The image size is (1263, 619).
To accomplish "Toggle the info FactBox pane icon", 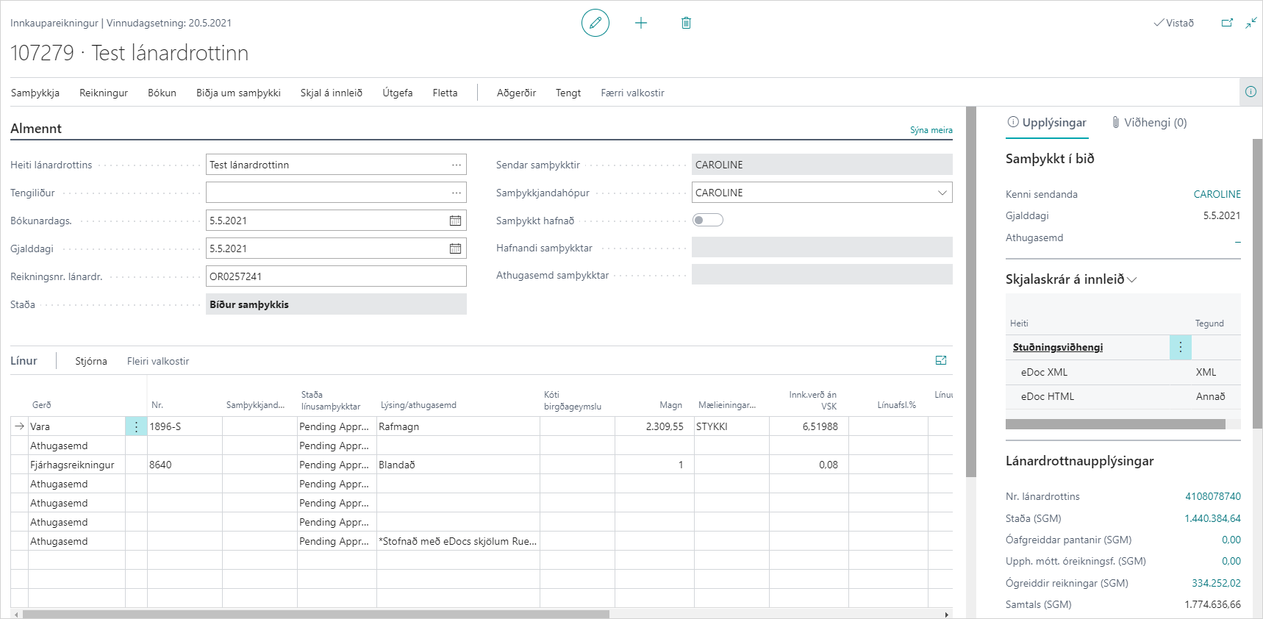I will point(1251,92).
